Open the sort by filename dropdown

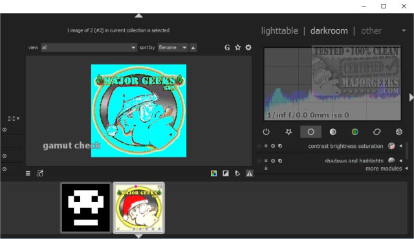click(x=173, y=47)
